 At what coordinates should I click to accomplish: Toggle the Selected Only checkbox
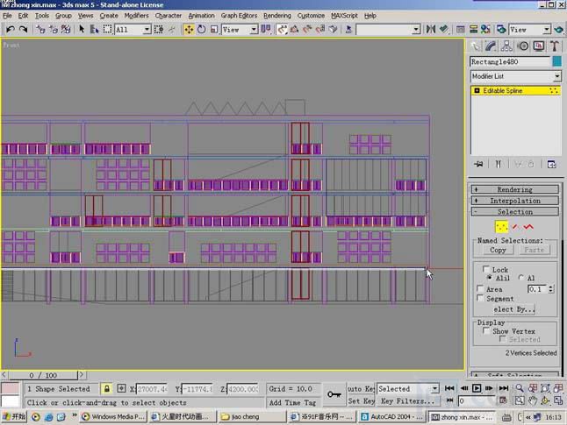pyautogui.click(x=503, y=339)
